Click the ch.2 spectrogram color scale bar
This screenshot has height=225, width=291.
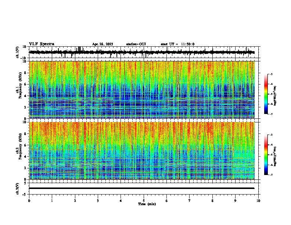pyautogui.click(x=266, y=155)
